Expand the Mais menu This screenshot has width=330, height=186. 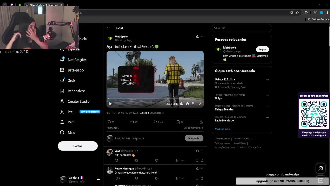(67, 133)
